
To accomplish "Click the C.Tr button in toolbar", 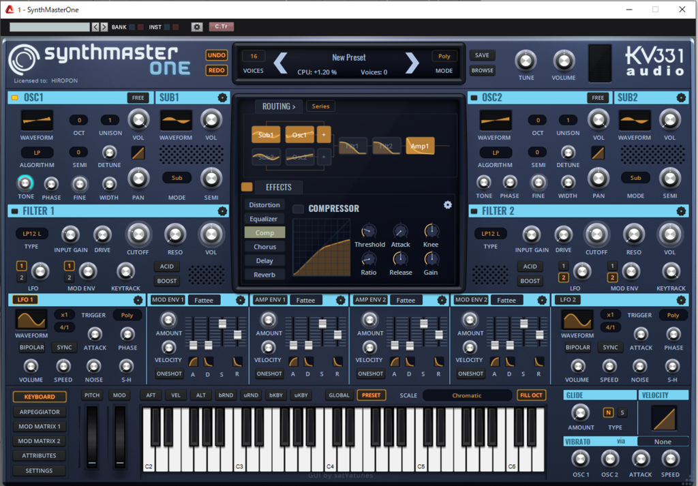I will [222, 27].
